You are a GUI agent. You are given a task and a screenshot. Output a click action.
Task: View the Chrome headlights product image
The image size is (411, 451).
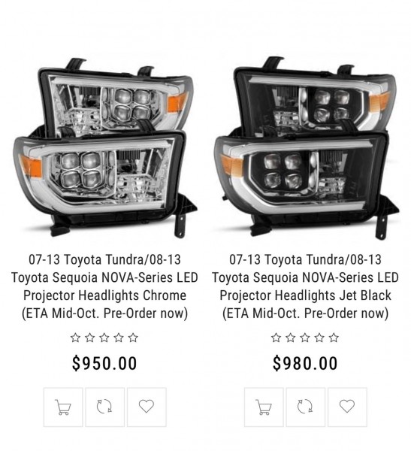[105, 147]
